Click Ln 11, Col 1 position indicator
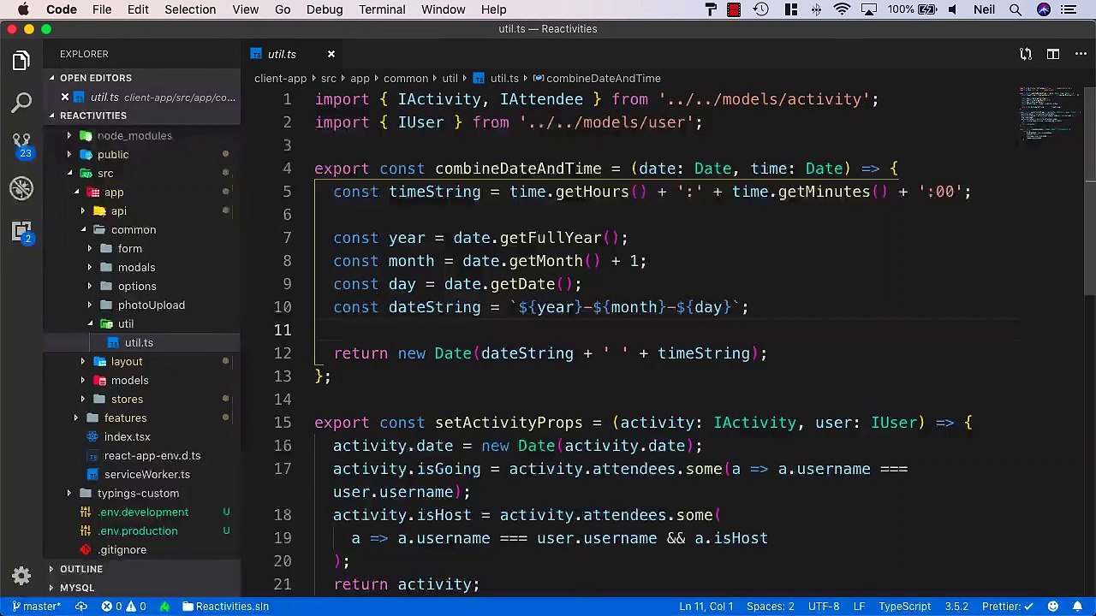The width and height of the screenshot is (1096, 616). click(706, 606)
